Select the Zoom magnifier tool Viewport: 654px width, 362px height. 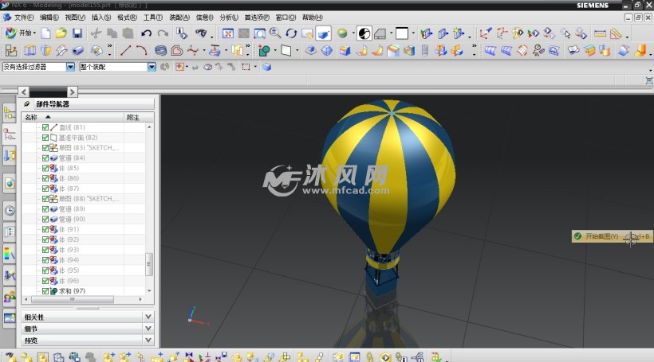(x=275, y=33)
